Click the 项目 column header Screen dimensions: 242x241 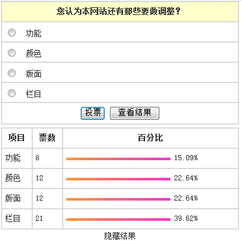click(17, 138)
